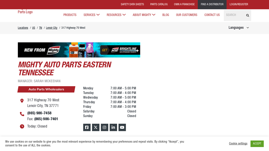Click the Find a Distributor button

[212, 4]
